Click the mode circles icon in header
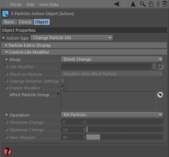The image size is (169, 157). click(158, 4)
